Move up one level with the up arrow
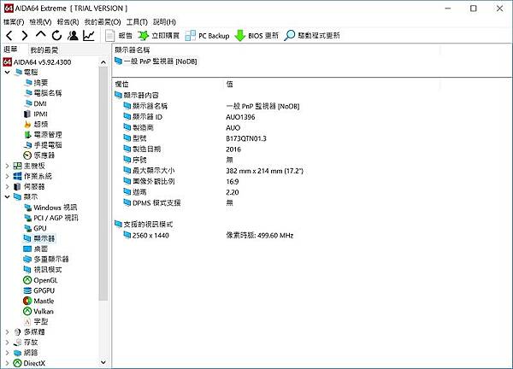Screen dimensions: 513x369 (x=40, y=35)
